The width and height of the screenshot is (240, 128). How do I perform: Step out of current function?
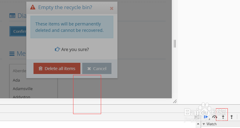coord(231,117)
